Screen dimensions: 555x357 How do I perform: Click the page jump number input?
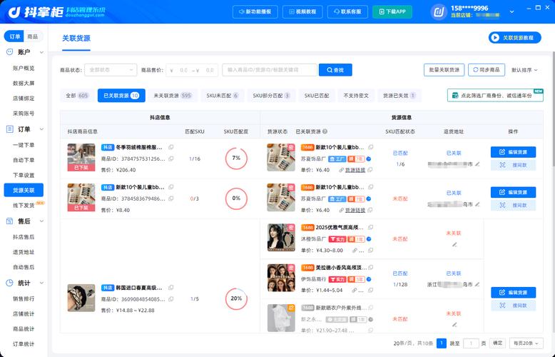pos(471,343)
